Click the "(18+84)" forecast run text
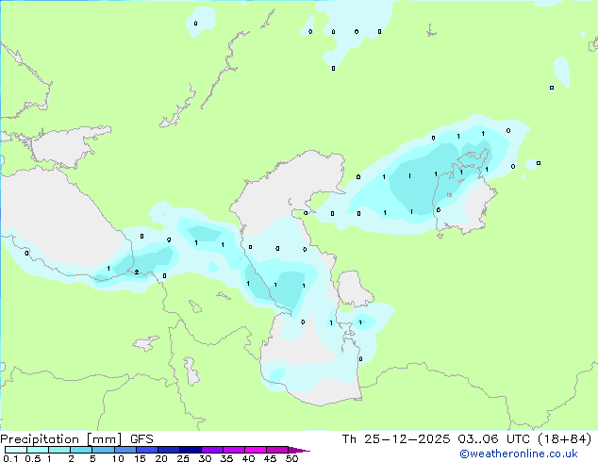Viewport: 598px width, 462px height. (564, 439)
